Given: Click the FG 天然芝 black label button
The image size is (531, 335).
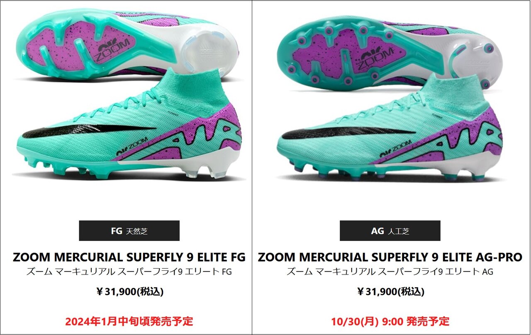Looking at the screenshot, I should click(x=129, y=231).
